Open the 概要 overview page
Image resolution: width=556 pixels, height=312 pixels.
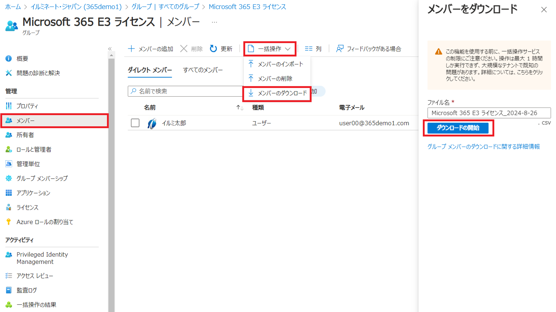pos(22,59)
